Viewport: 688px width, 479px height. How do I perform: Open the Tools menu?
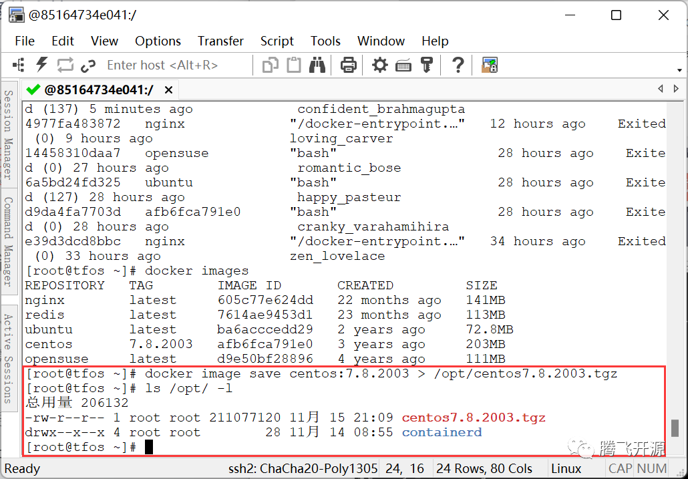(325, 41)
